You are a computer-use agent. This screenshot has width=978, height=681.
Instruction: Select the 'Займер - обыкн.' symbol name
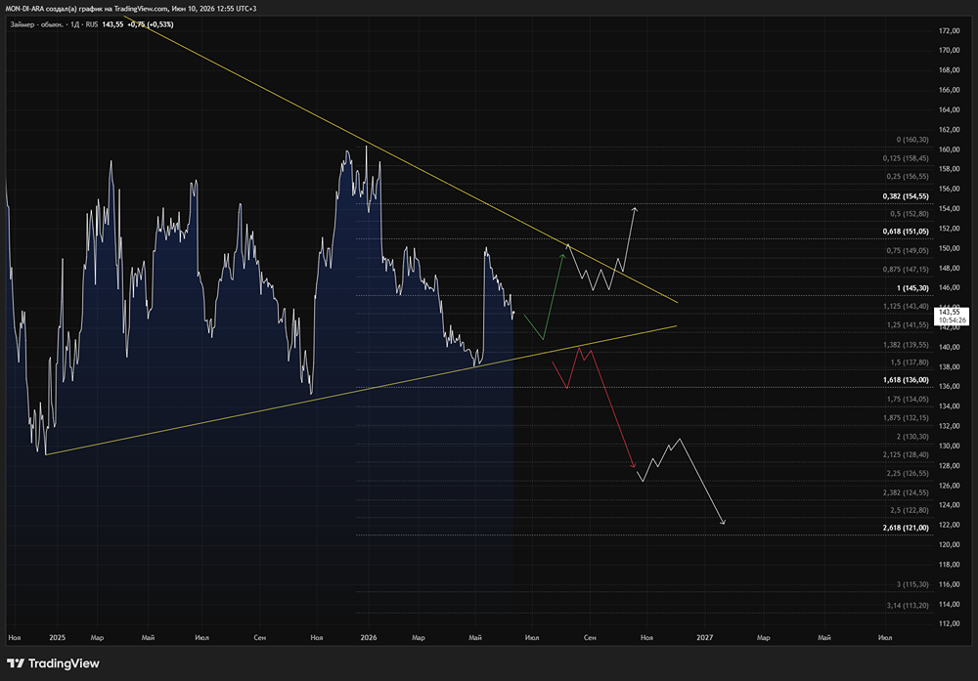click(36, 24)
